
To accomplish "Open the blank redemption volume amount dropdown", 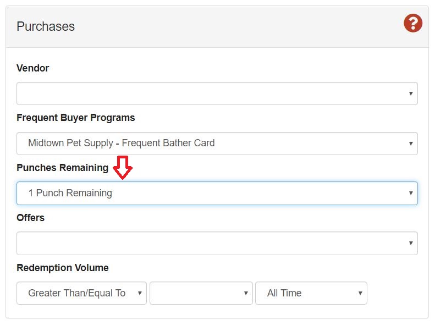I will tap(201, 293).
